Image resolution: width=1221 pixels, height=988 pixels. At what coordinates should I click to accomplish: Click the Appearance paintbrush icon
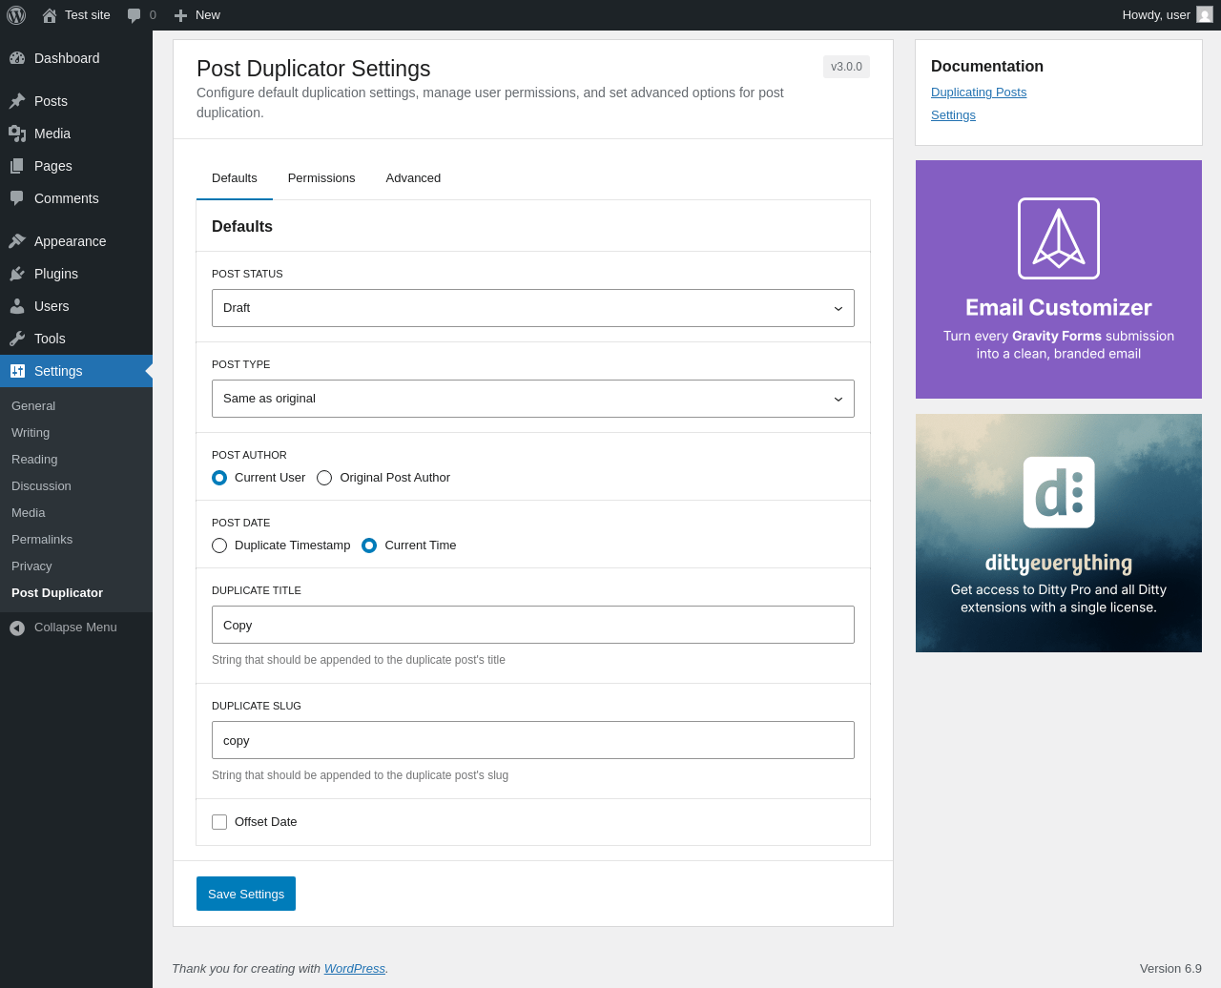click(x=17, y=241)
